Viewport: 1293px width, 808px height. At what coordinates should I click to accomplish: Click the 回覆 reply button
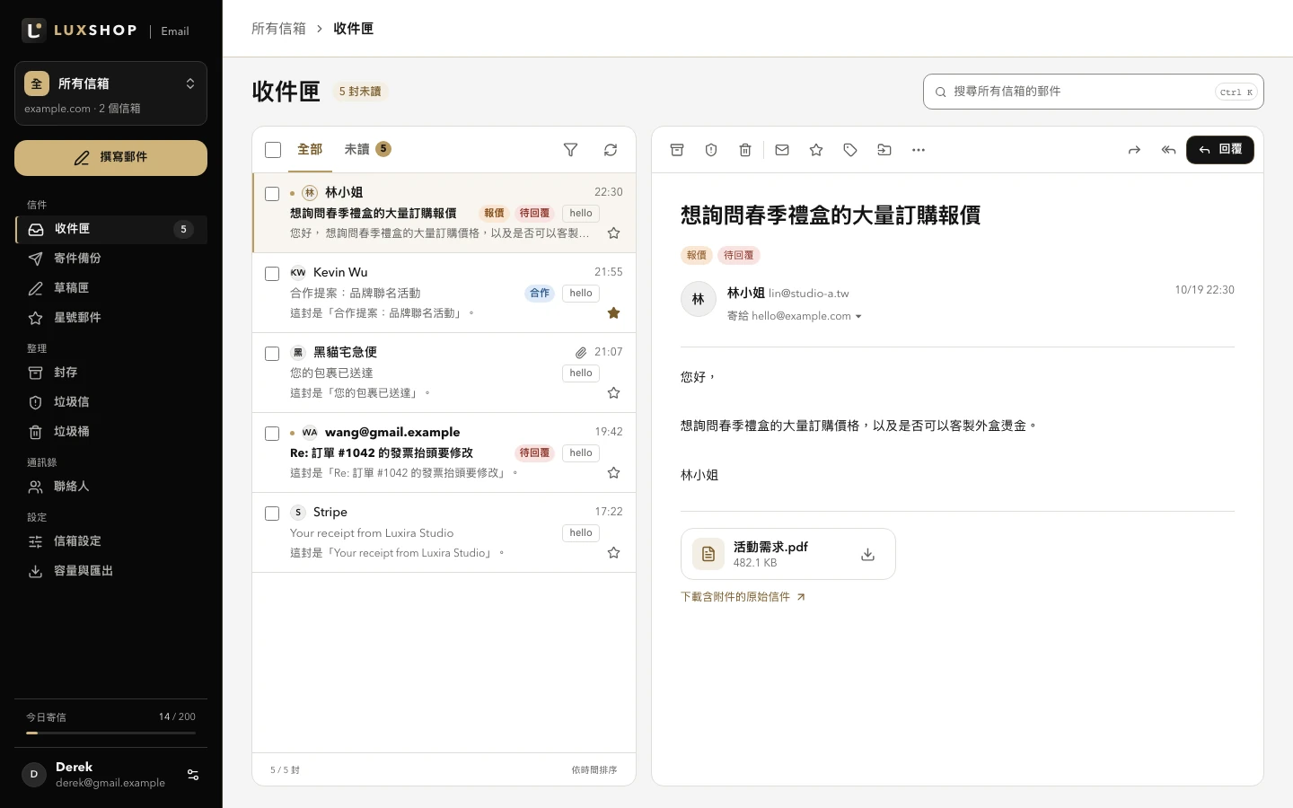coord(1220,150)
